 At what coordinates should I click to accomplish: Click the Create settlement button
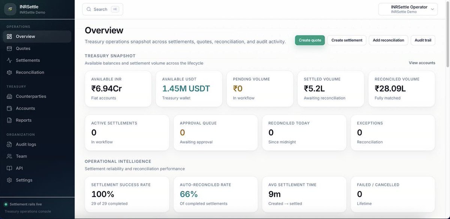(x=347, y=40)
